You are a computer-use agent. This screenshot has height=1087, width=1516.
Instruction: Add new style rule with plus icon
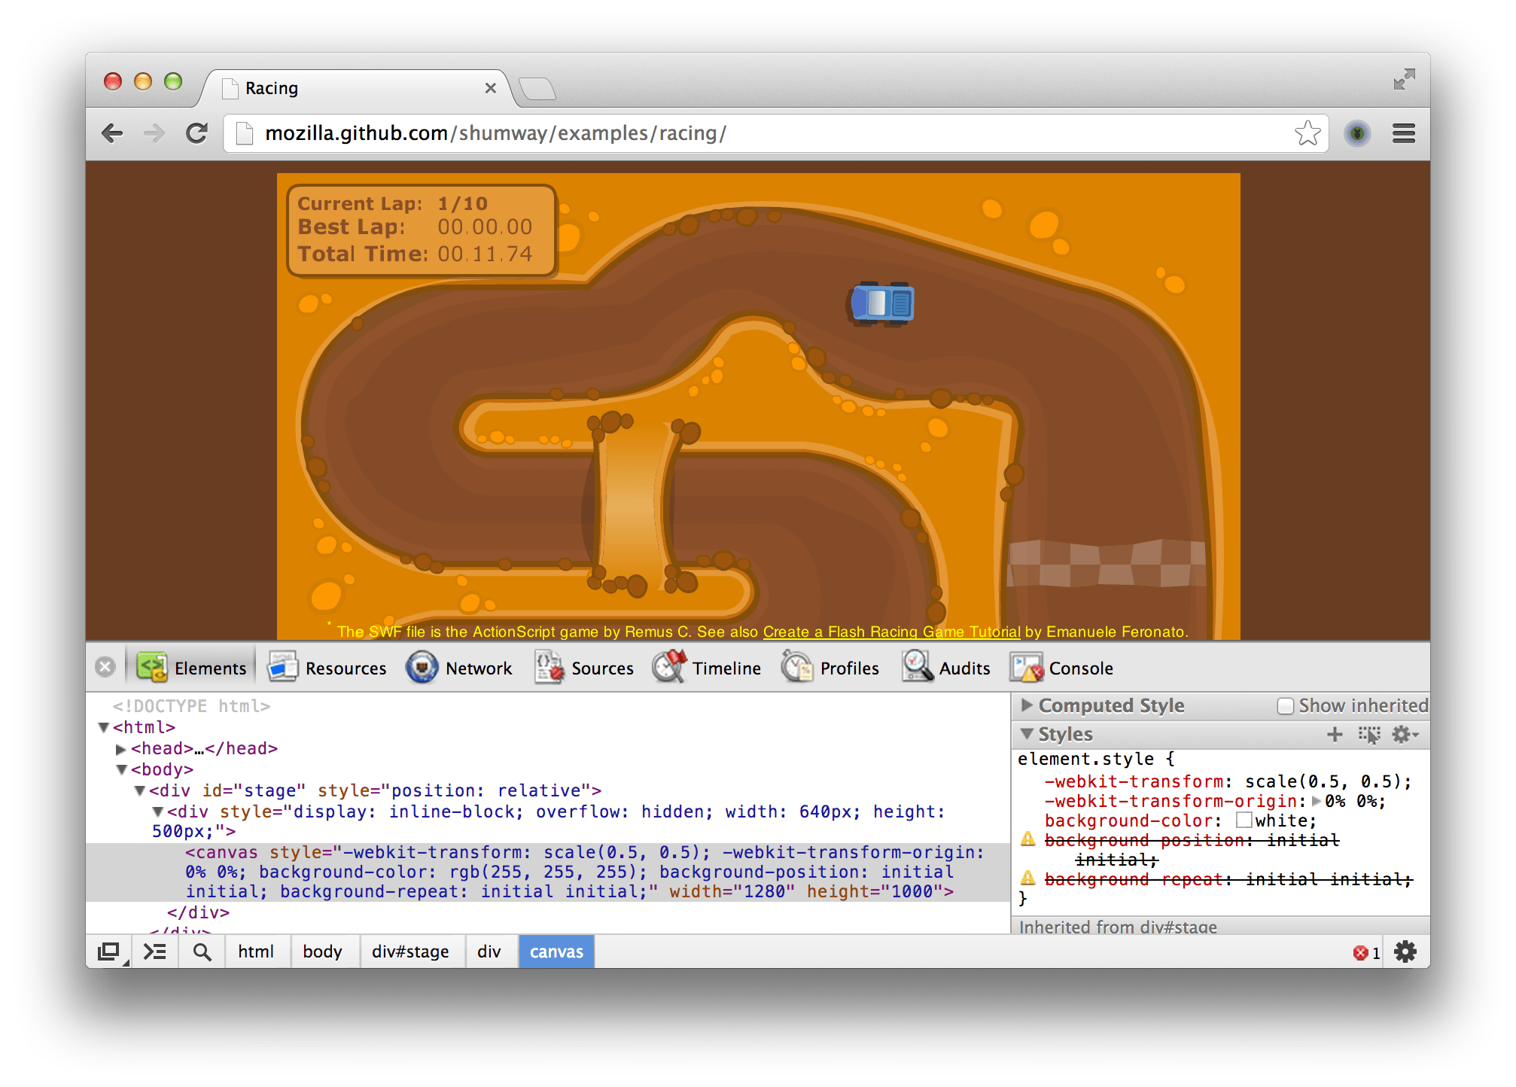[1334, 735]
